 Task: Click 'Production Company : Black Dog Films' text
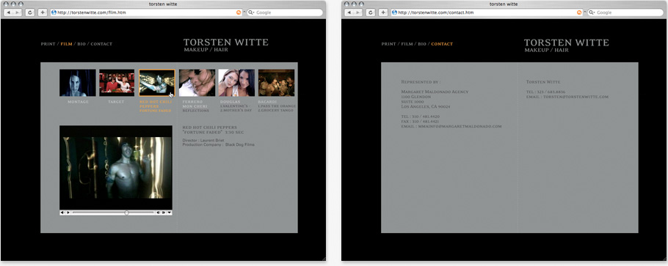point(219,144)
